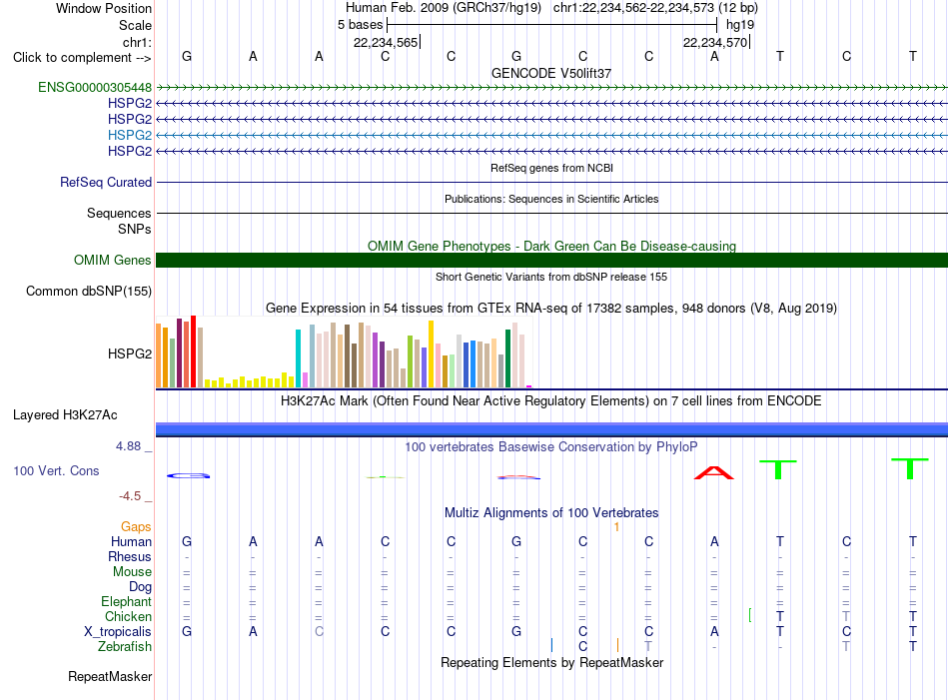Click the Scale label
This screenshot has height=700, width=949.
coord(135,25)
